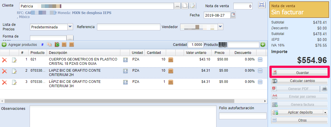Click the green Agregar productos plus icon
331x127 pixels.
click(4, 44)
